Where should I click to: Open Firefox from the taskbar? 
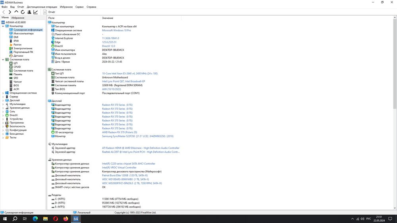(66, 219)
